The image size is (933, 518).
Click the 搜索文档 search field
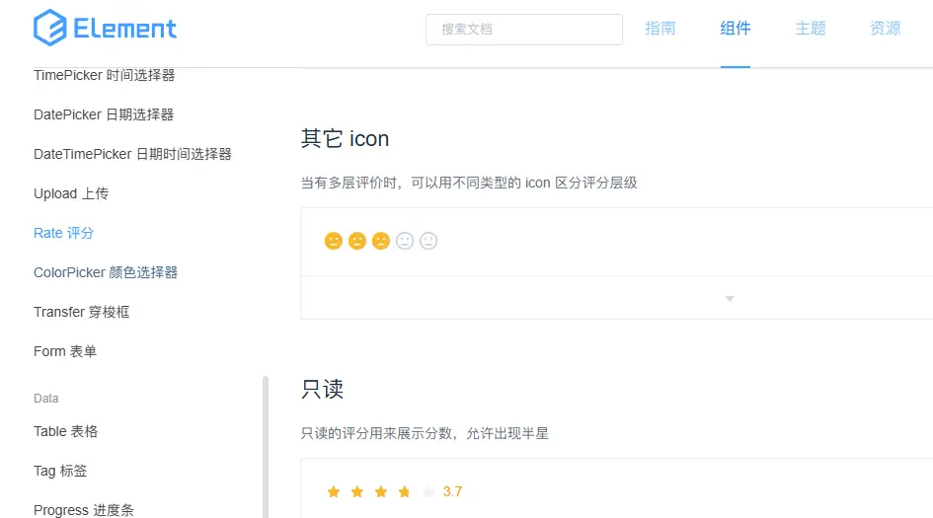[524, 30]
